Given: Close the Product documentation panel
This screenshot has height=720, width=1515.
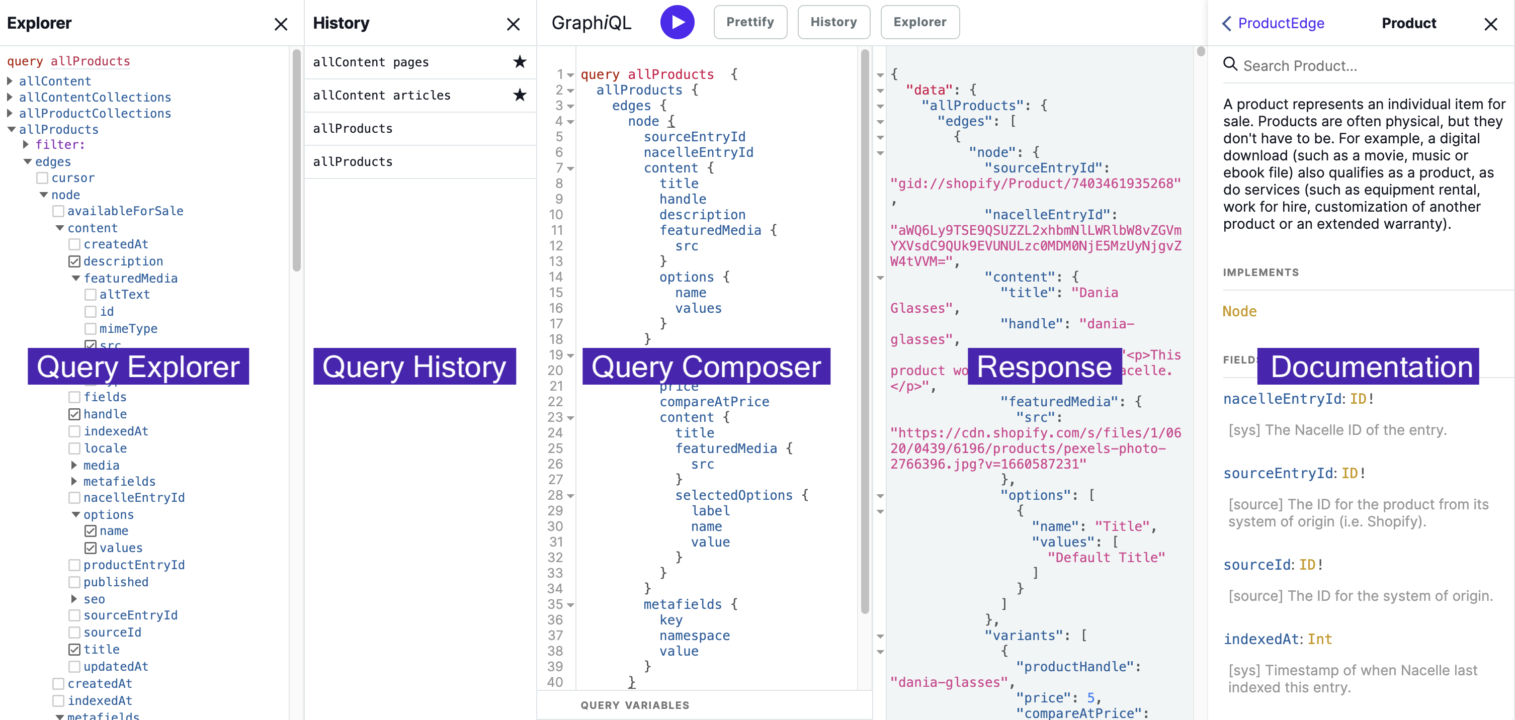Looking at the screenshot, I should click(x=1490, y=24).
